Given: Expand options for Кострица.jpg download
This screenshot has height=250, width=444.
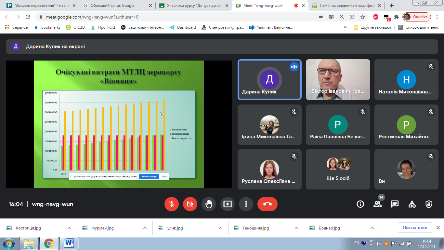Looking at the screenshot, I should pos(69,228).
